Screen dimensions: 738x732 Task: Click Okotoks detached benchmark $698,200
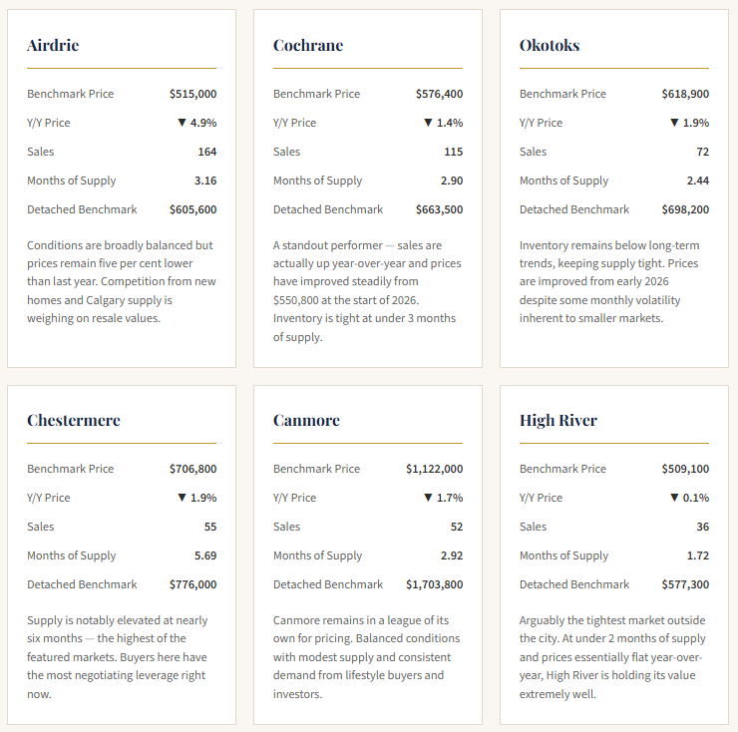pyautogui.click(x=685, y=209)
